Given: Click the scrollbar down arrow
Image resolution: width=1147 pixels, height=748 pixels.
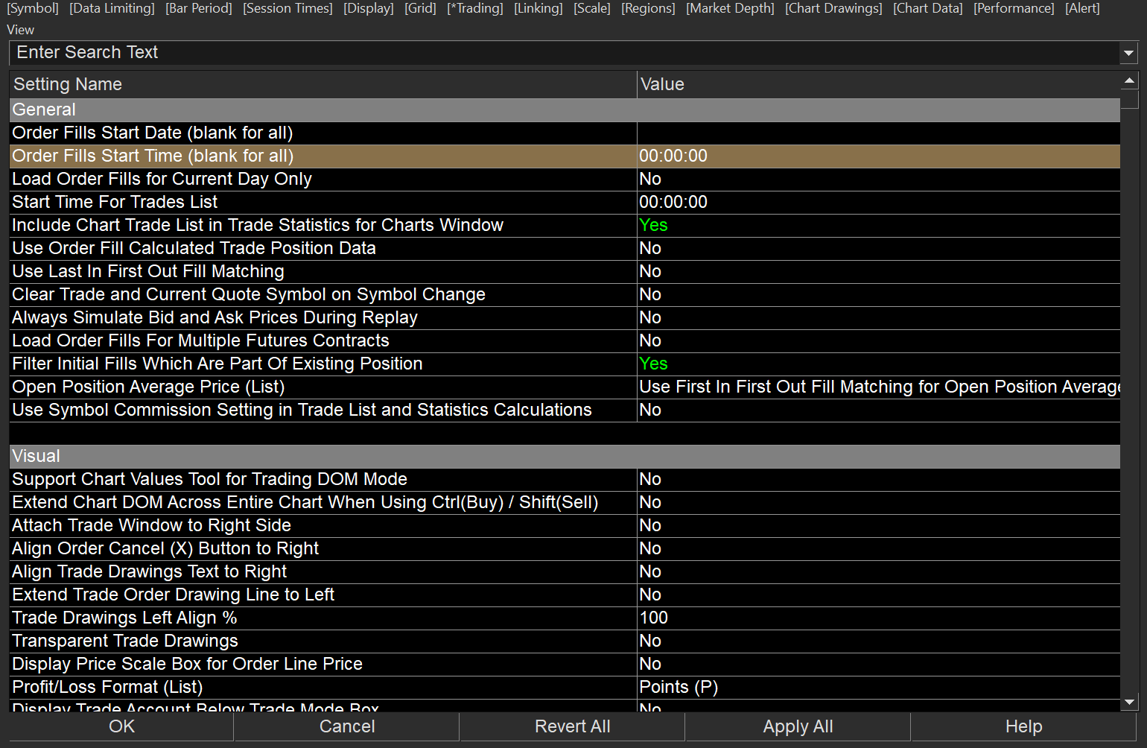Looking at the screenshot, I should [x=1129, y=702].
